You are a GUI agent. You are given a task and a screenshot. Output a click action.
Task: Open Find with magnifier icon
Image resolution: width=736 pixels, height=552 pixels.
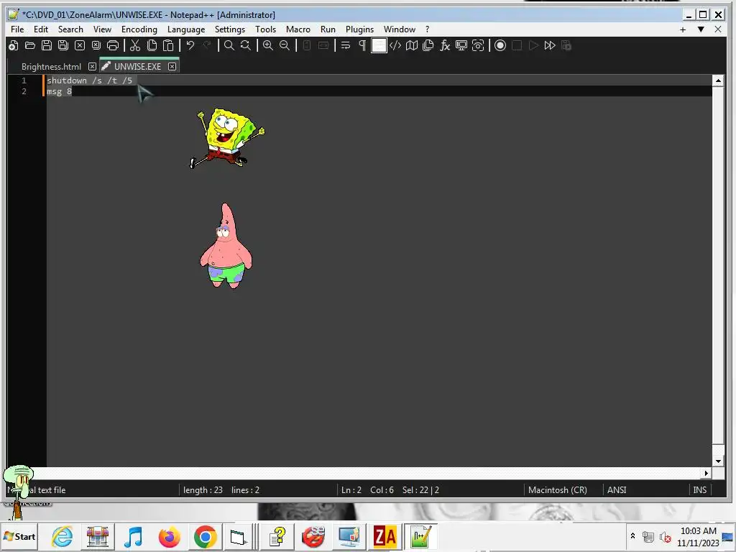coord(229,45)
